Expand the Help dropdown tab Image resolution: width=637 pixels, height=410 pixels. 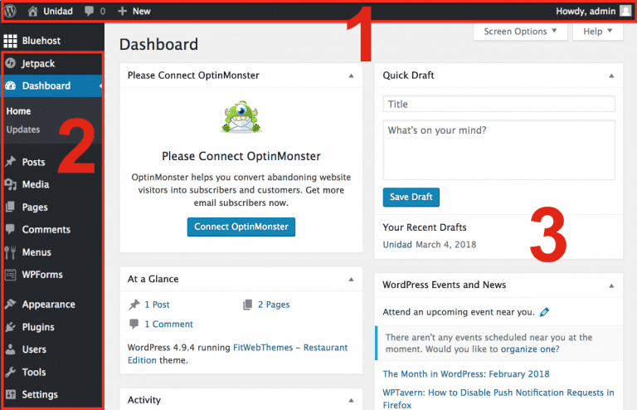[x=597, y=32]
